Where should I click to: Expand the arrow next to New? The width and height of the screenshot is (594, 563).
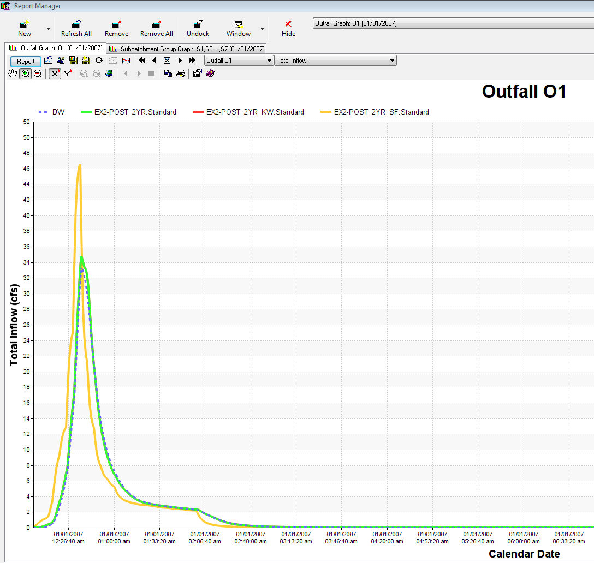[48, 28]
